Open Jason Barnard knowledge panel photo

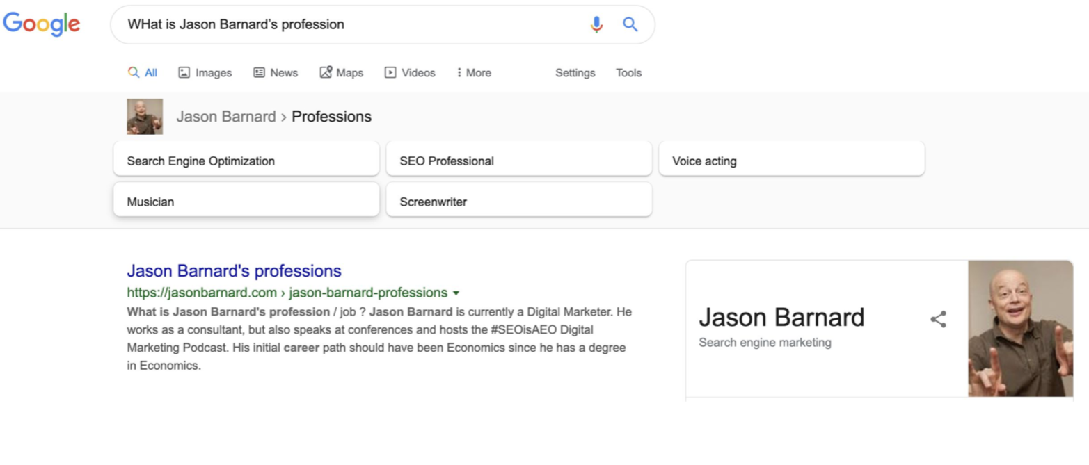pyautogui.click(x=1020, y=329)
